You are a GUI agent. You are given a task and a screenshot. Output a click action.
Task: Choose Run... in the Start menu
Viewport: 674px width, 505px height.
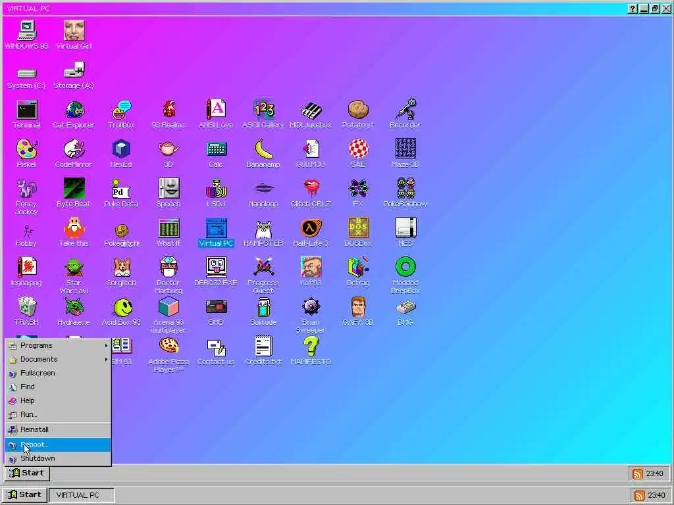click(x=58, y=414)
